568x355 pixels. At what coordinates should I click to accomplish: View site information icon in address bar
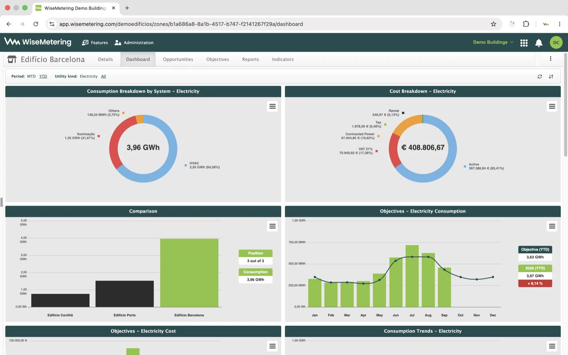[52, 24]
